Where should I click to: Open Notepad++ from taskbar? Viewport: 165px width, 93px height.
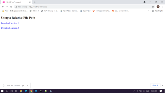[46, 91]
